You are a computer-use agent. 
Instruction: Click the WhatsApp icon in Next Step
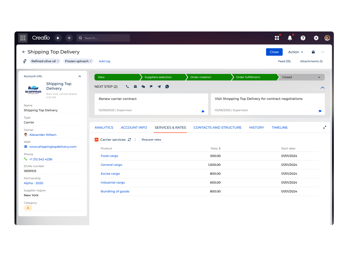click(167, 87)
